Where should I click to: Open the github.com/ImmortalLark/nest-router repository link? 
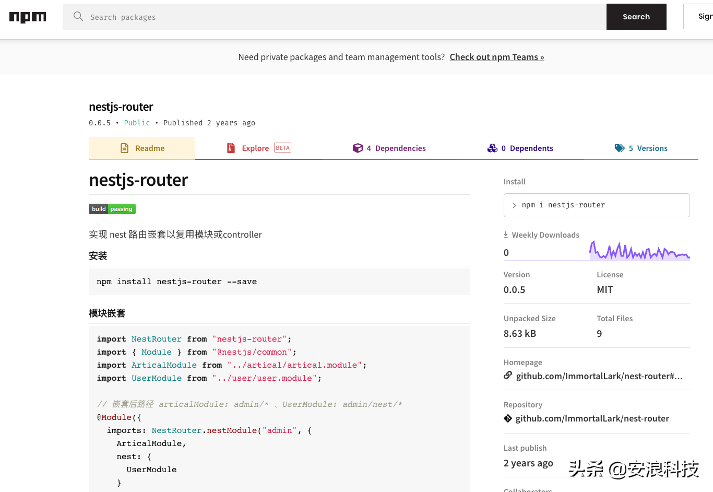(x=592, y=418)
